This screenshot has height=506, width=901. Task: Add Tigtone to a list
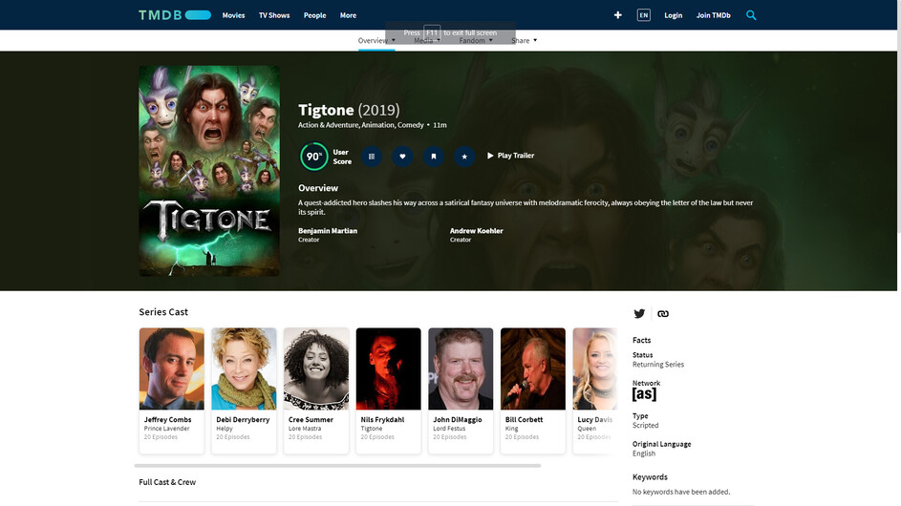click(x=372, y=157)
